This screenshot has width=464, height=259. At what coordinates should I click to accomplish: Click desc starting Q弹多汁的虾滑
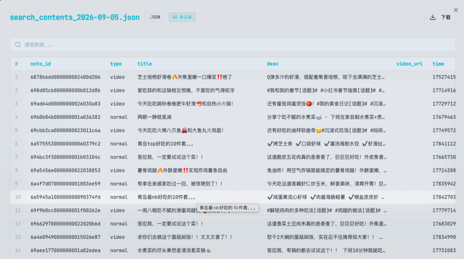click(x=326, y=77)
